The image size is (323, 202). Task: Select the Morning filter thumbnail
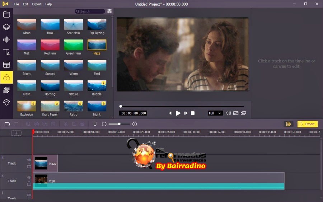(50, 86)
